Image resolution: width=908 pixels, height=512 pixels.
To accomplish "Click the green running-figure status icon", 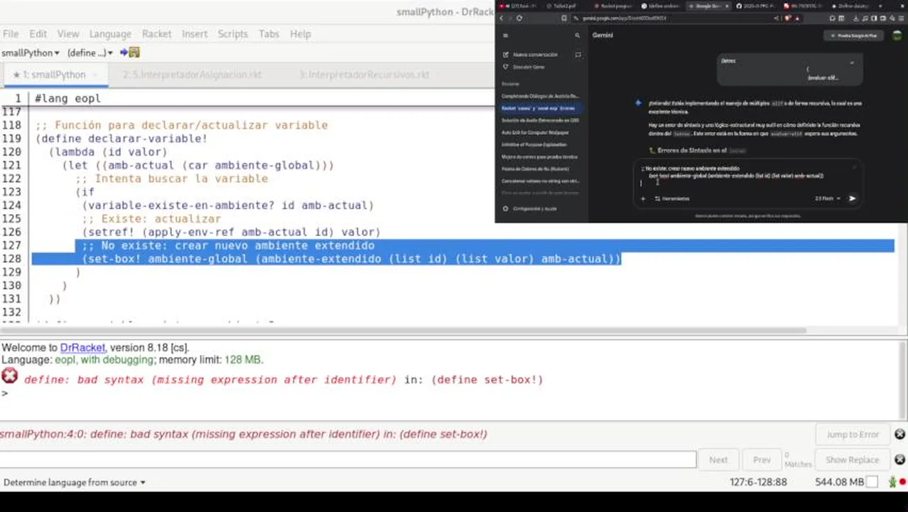I will (892, 482).
